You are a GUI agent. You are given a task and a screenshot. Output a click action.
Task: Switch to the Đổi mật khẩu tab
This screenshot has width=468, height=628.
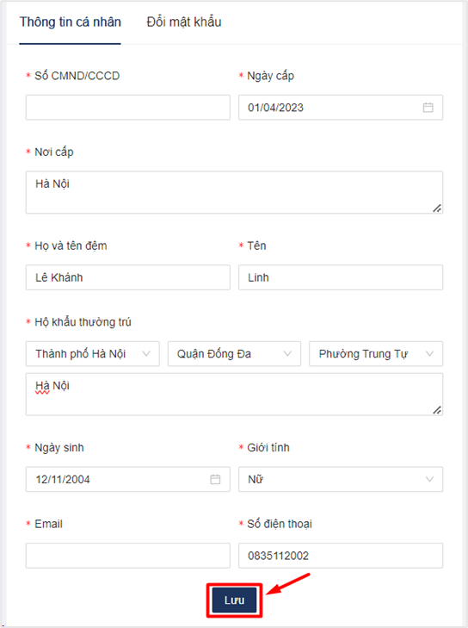click(x=183, y=22)
